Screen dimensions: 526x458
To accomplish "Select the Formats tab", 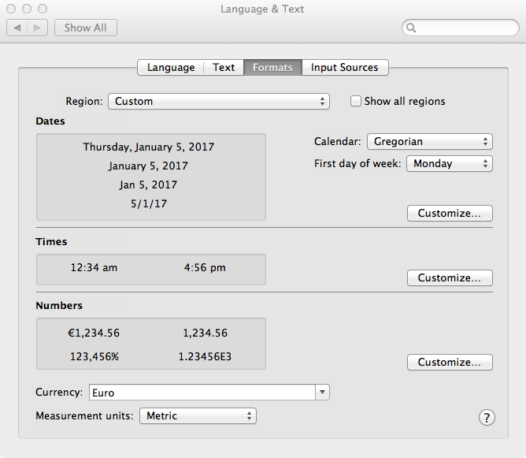I will 272,68.
